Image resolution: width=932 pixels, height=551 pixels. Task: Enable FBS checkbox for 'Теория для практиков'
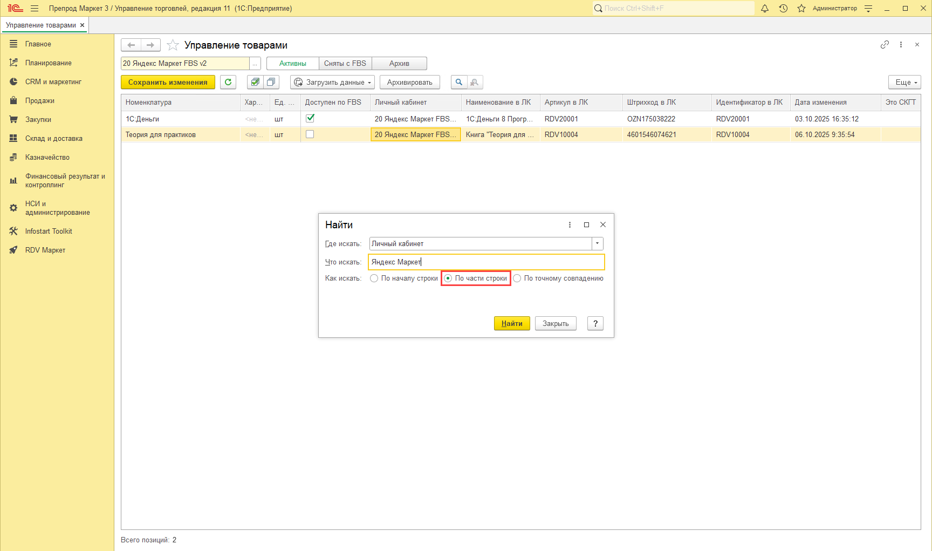click(310, 134)
